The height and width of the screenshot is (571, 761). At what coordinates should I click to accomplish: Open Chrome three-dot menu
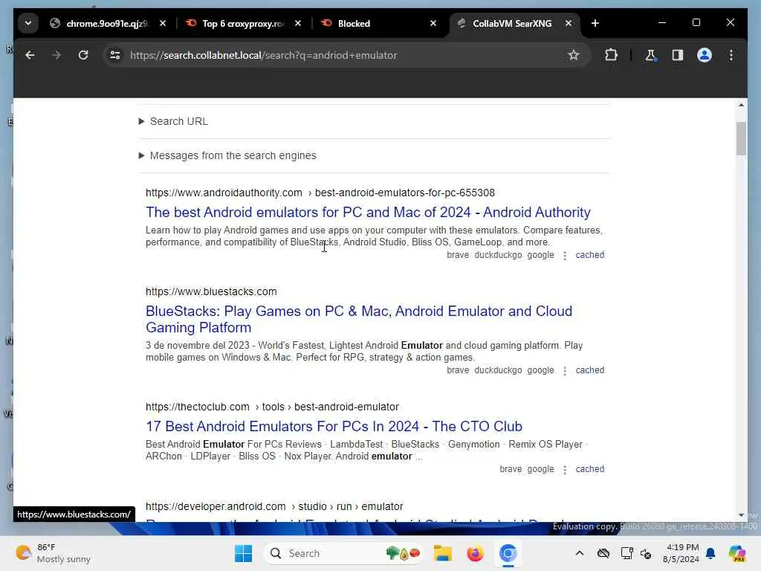[x=731, y=55]
